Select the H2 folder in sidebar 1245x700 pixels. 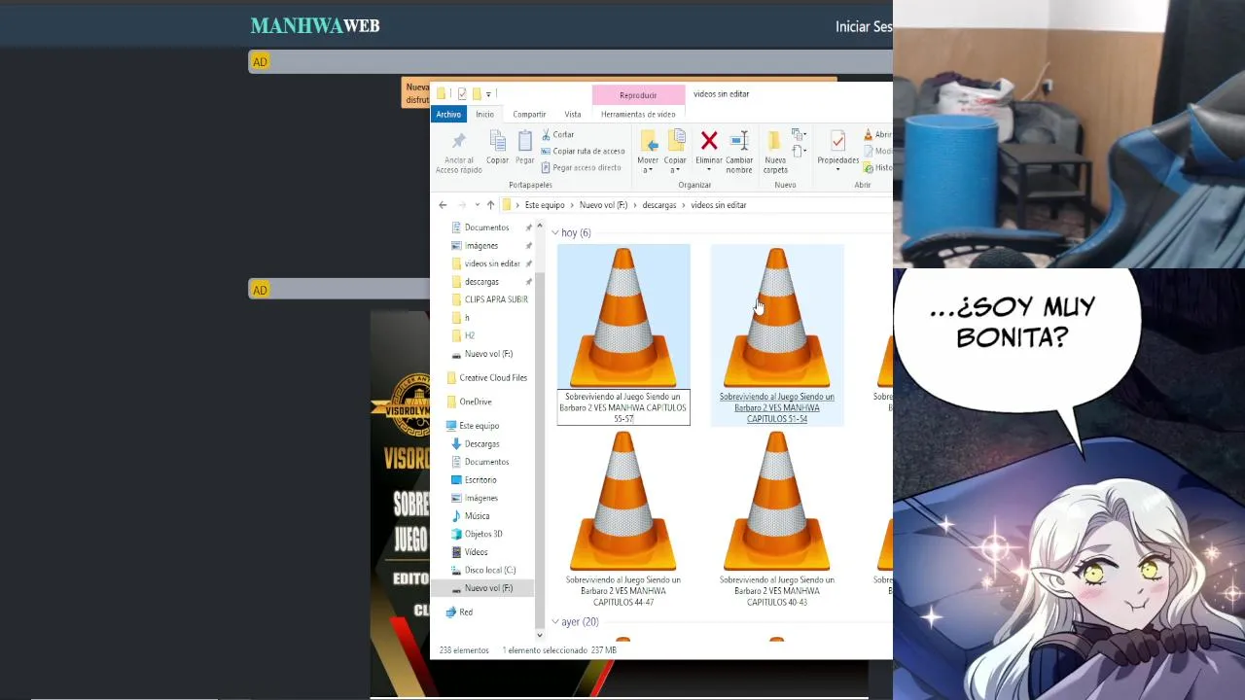click(x=470, y=335)
